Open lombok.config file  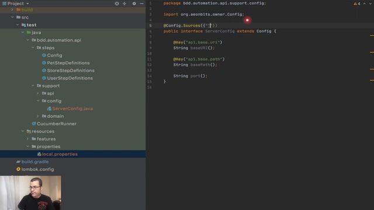pos(37,169)
